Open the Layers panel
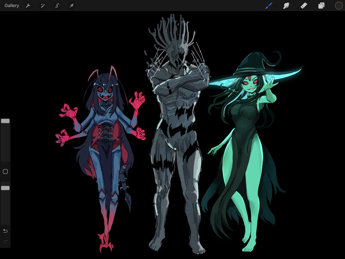 click(x=321, y=5)
